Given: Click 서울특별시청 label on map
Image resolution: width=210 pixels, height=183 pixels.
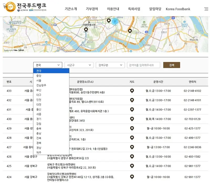Looking at the screenshot, I should click(x=89, y=25).
